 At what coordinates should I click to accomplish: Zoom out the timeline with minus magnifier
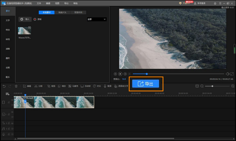202,86
